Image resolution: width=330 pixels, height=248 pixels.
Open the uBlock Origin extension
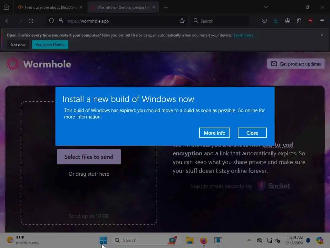[x=311, y=21]
